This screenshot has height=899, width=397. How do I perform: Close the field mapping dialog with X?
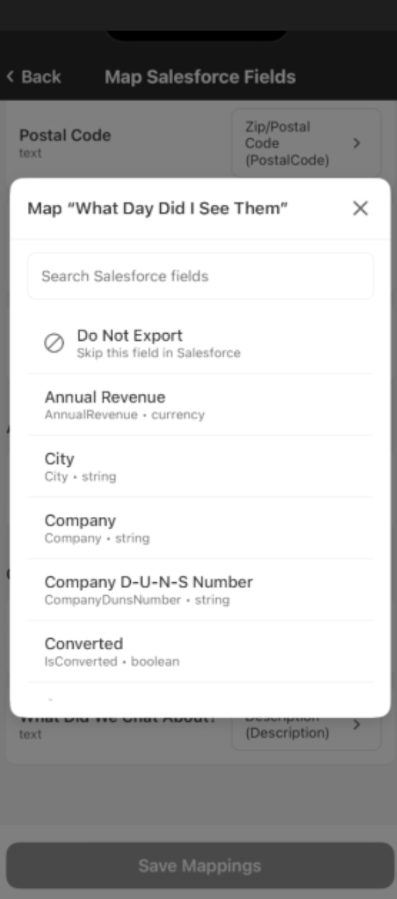click(x=360, y=209)
